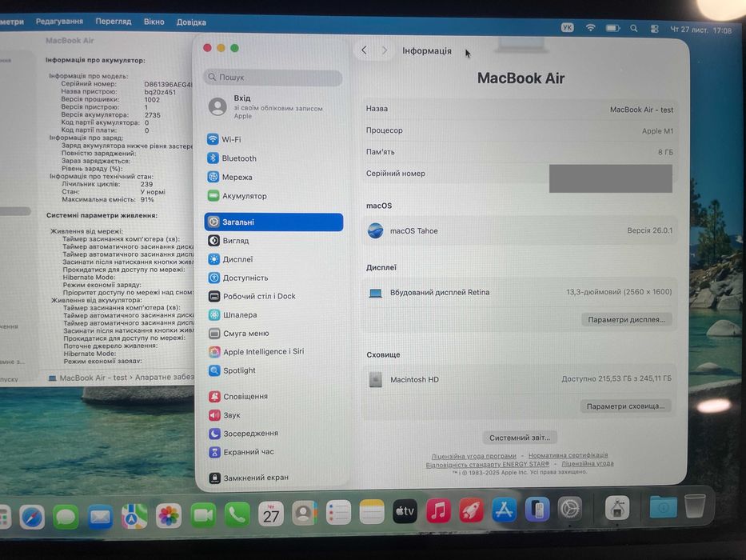Viewport: 746px width, 560px height.
Task: Open Системний звіт
Action: pos(520,438)
